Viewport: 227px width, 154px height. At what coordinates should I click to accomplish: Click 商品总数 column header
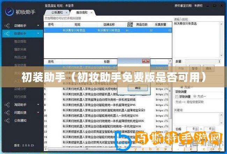coord(142,24)
